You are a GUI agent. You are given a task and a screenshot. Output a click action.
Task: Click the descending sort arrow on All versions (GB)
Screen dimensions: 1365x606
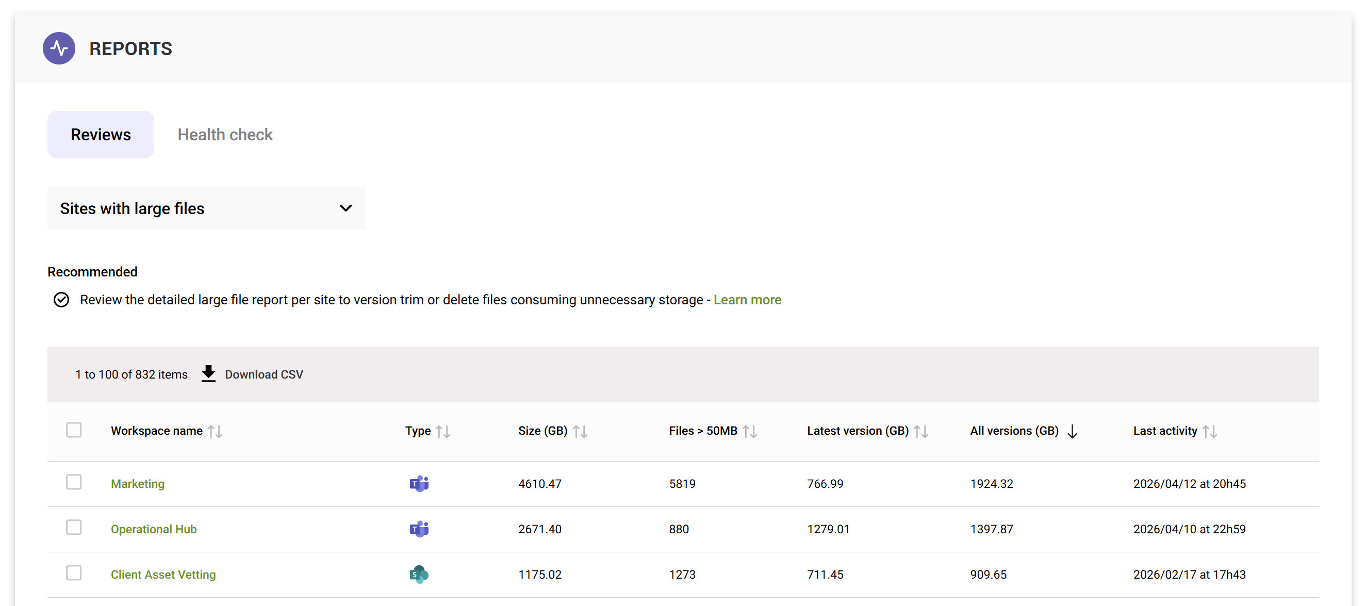point(1072,431)
